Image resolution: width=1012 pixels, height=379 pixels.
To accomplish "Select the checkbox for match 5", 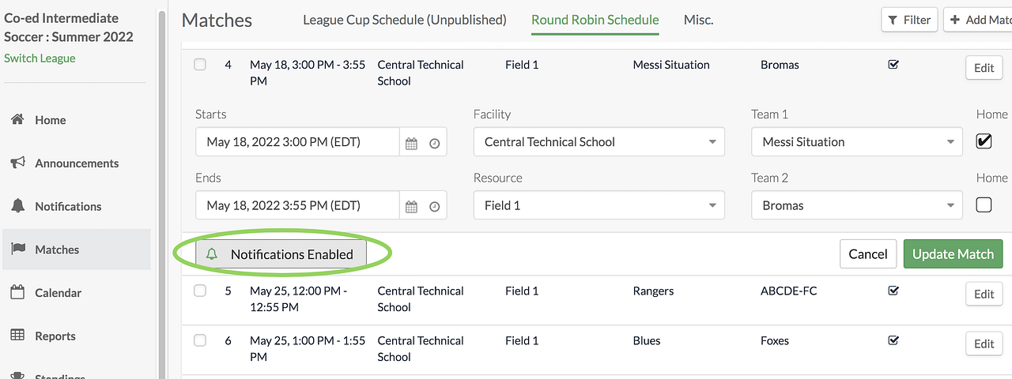I will pos(200,291).
